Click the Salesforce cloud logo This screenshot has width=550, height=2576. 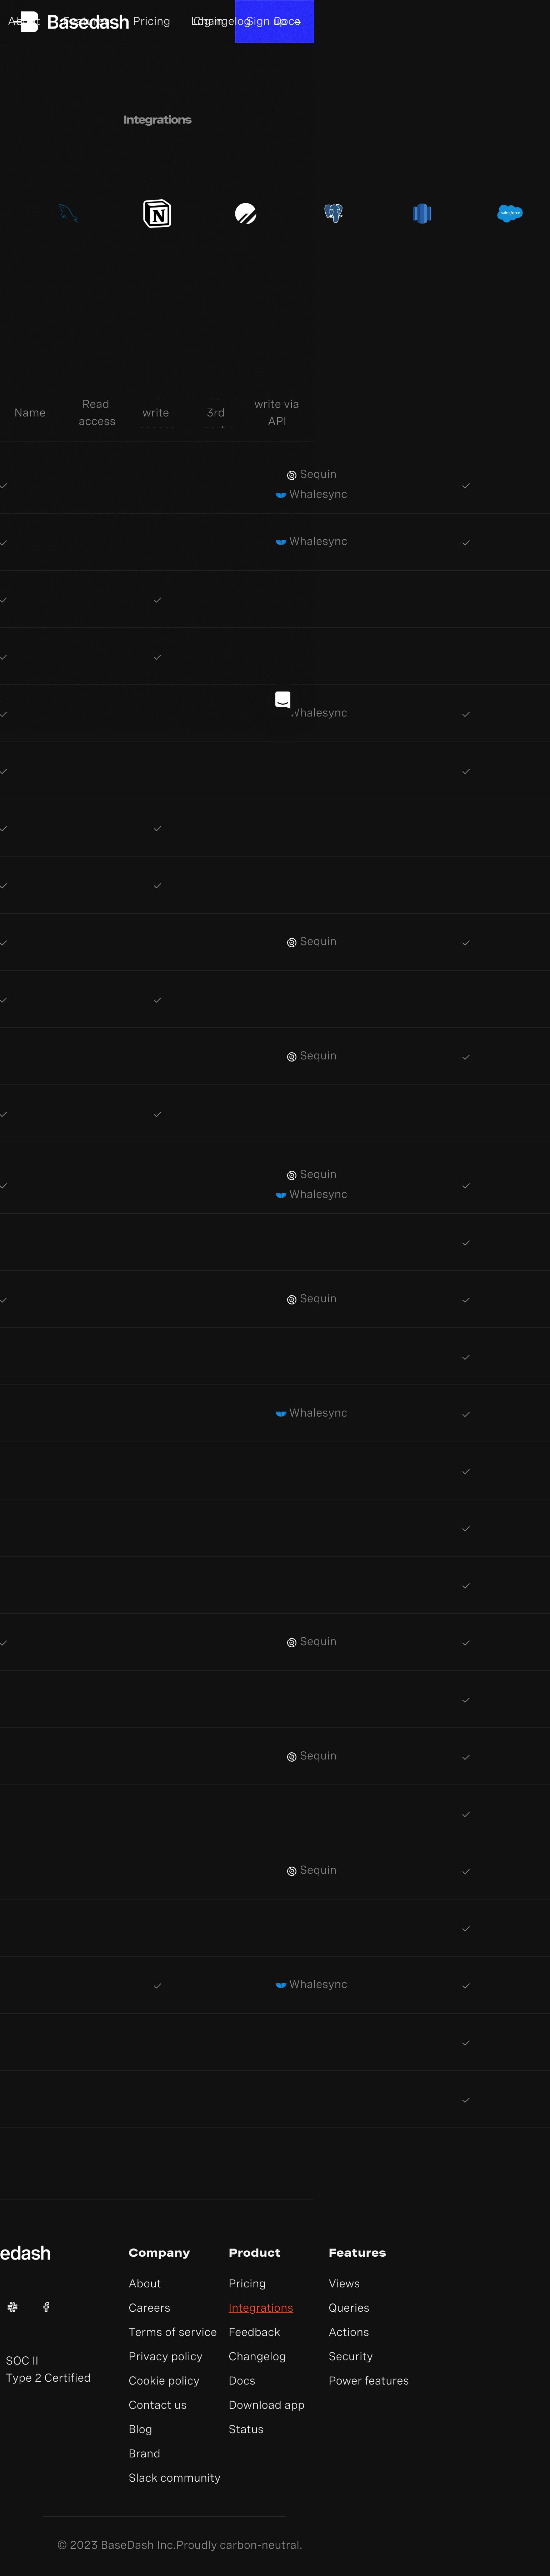coord(510,213)
